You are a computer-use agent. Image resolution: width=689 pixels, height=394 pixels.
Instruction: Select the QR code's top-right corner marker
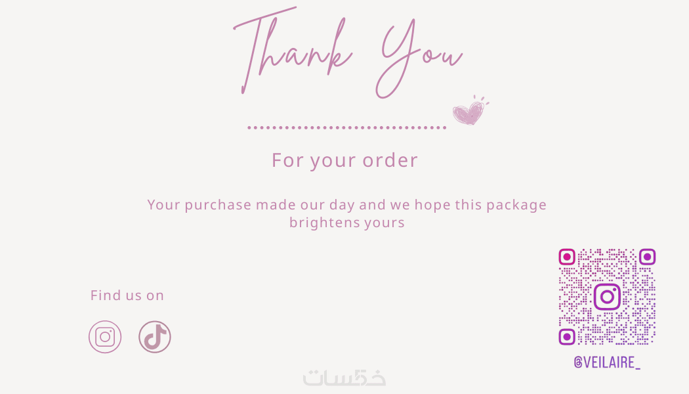(647, 257)
